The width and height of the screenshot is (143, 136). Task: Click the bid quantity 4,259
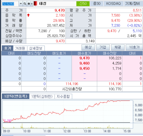click(x=117, y=63)
